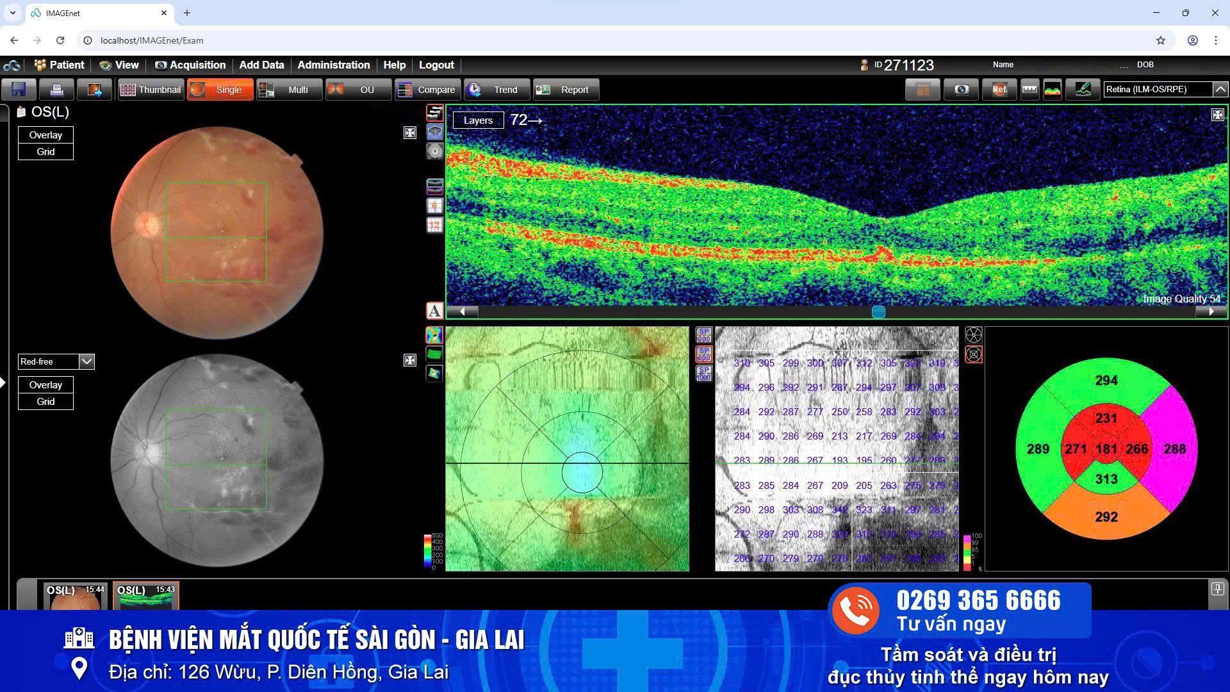Click the floppy disk save icon
Viewport: 1230px width, 692px height.
[x=19, y=90]
